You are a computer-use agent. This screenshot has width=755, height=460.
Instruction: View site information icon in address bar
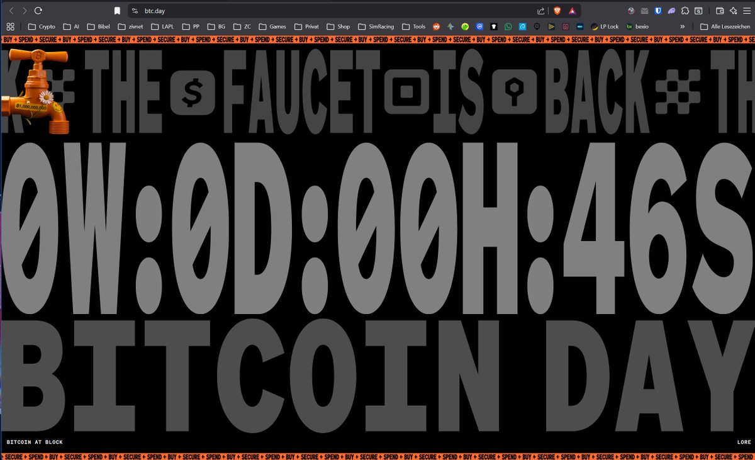tap(135, 11)
